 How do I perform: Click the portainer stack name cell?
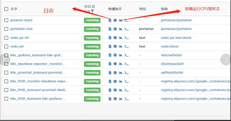tap(146, 29)
